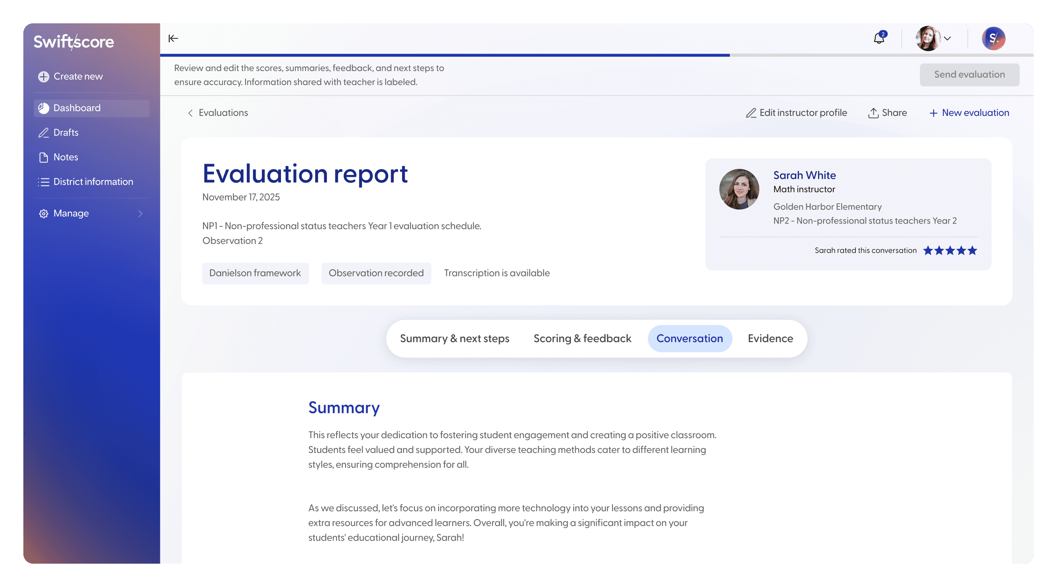Screen dimensions: 1057x587
Task: Switch to Summary & next steps tab
Action: coord(454,339)
